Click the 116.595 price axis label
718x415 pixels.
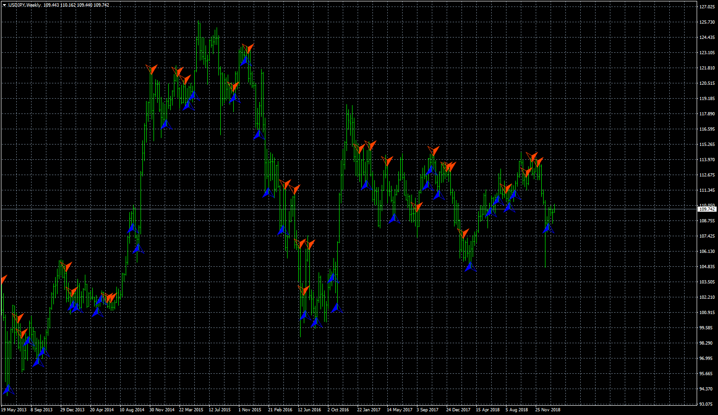pyautogui.click(x=706, y=129)
